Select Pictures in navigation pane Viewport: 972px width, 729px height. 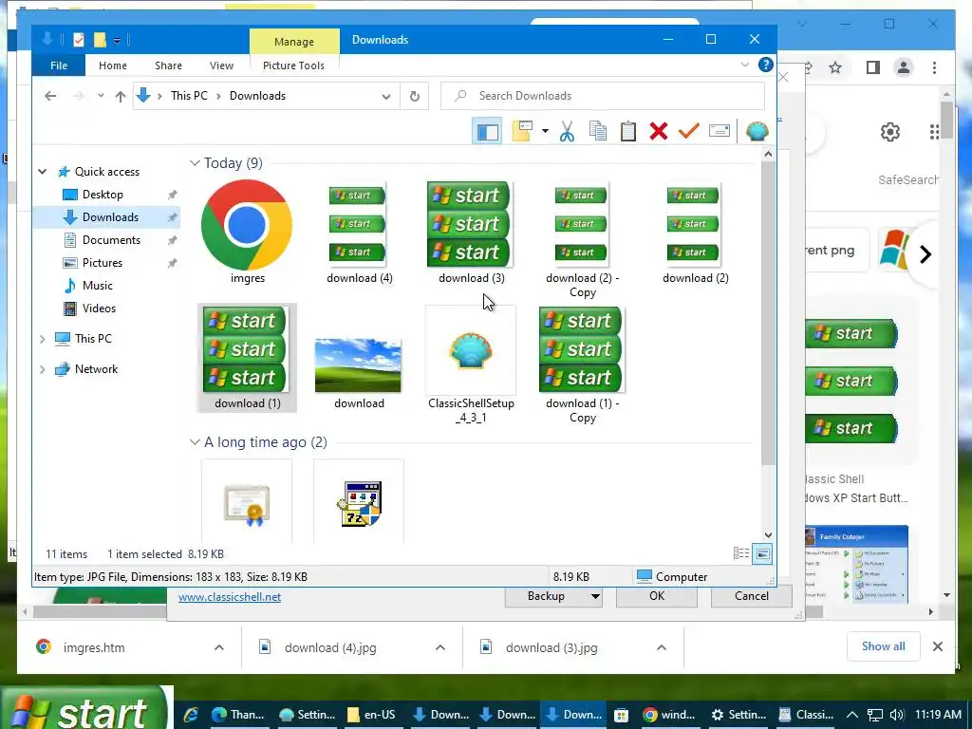(103, 263)
